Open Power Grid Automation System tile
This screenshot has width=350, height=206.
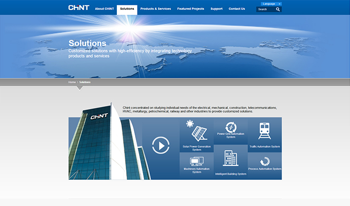coord(230,130)
